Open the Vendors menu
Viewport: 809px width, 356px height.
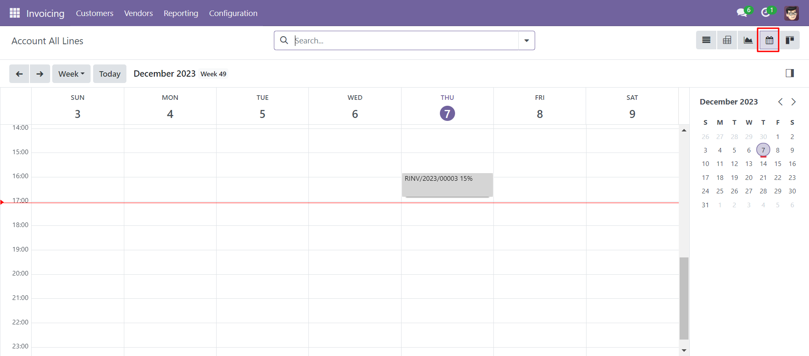(x=138, y=13)
